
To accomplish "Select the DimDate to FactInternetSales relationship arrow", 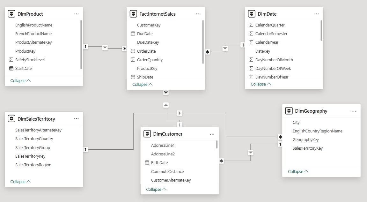I will 225,48.
